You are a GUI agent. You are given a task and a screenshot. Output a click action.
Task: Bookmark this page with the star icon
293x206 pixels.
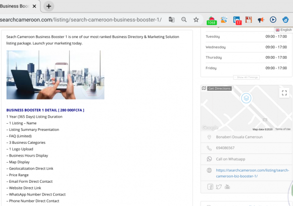(196, 20)
